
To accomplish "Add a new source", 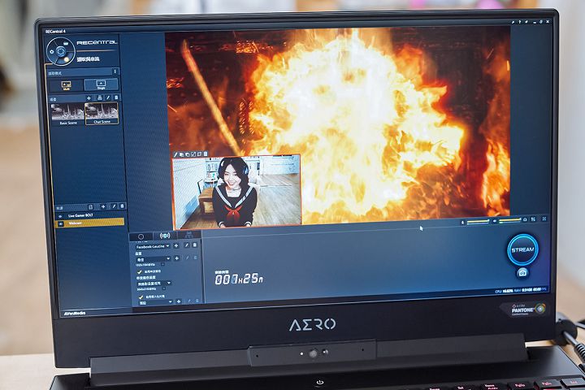I will click(x=103, y=206).
